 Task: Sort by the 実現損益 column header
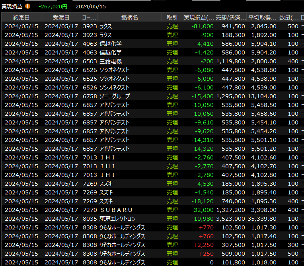click(x=199, y=17)
